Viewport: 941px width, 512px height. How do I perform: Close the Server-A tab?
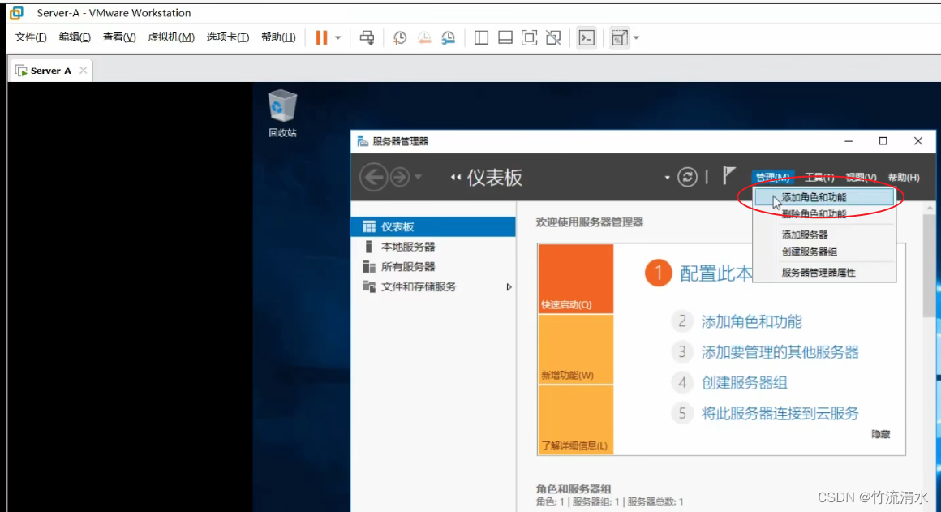[83, 71]
